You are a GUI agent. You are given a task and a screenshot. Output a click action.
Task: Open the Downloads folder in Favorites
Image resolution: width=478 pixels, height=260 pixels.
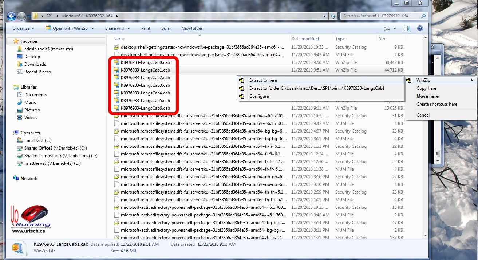(20, 64)
